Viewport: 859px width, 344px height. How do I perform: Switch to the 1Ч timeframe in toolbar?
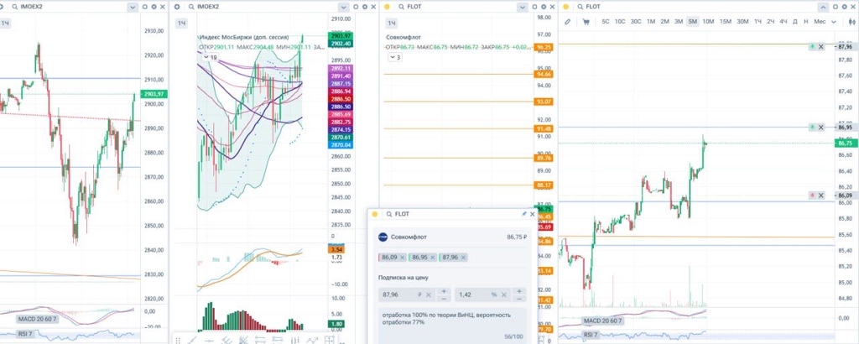tap(757, 21)
